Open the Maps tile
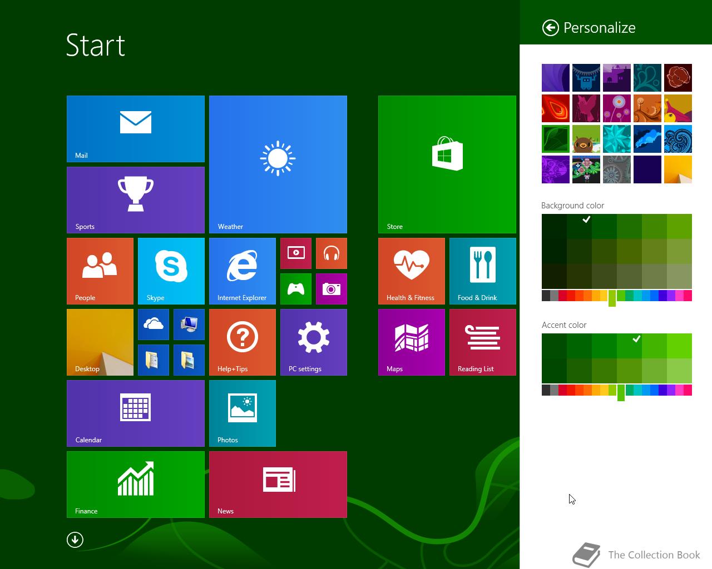The width and height of the screenshot is (712, 569). click(412, 342)
